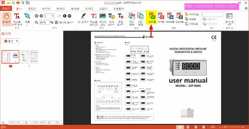This screenshot has width=249, height=129.
Task: Open the Edit tools (편집 도구) dropdown
Action: coord(121,19)
